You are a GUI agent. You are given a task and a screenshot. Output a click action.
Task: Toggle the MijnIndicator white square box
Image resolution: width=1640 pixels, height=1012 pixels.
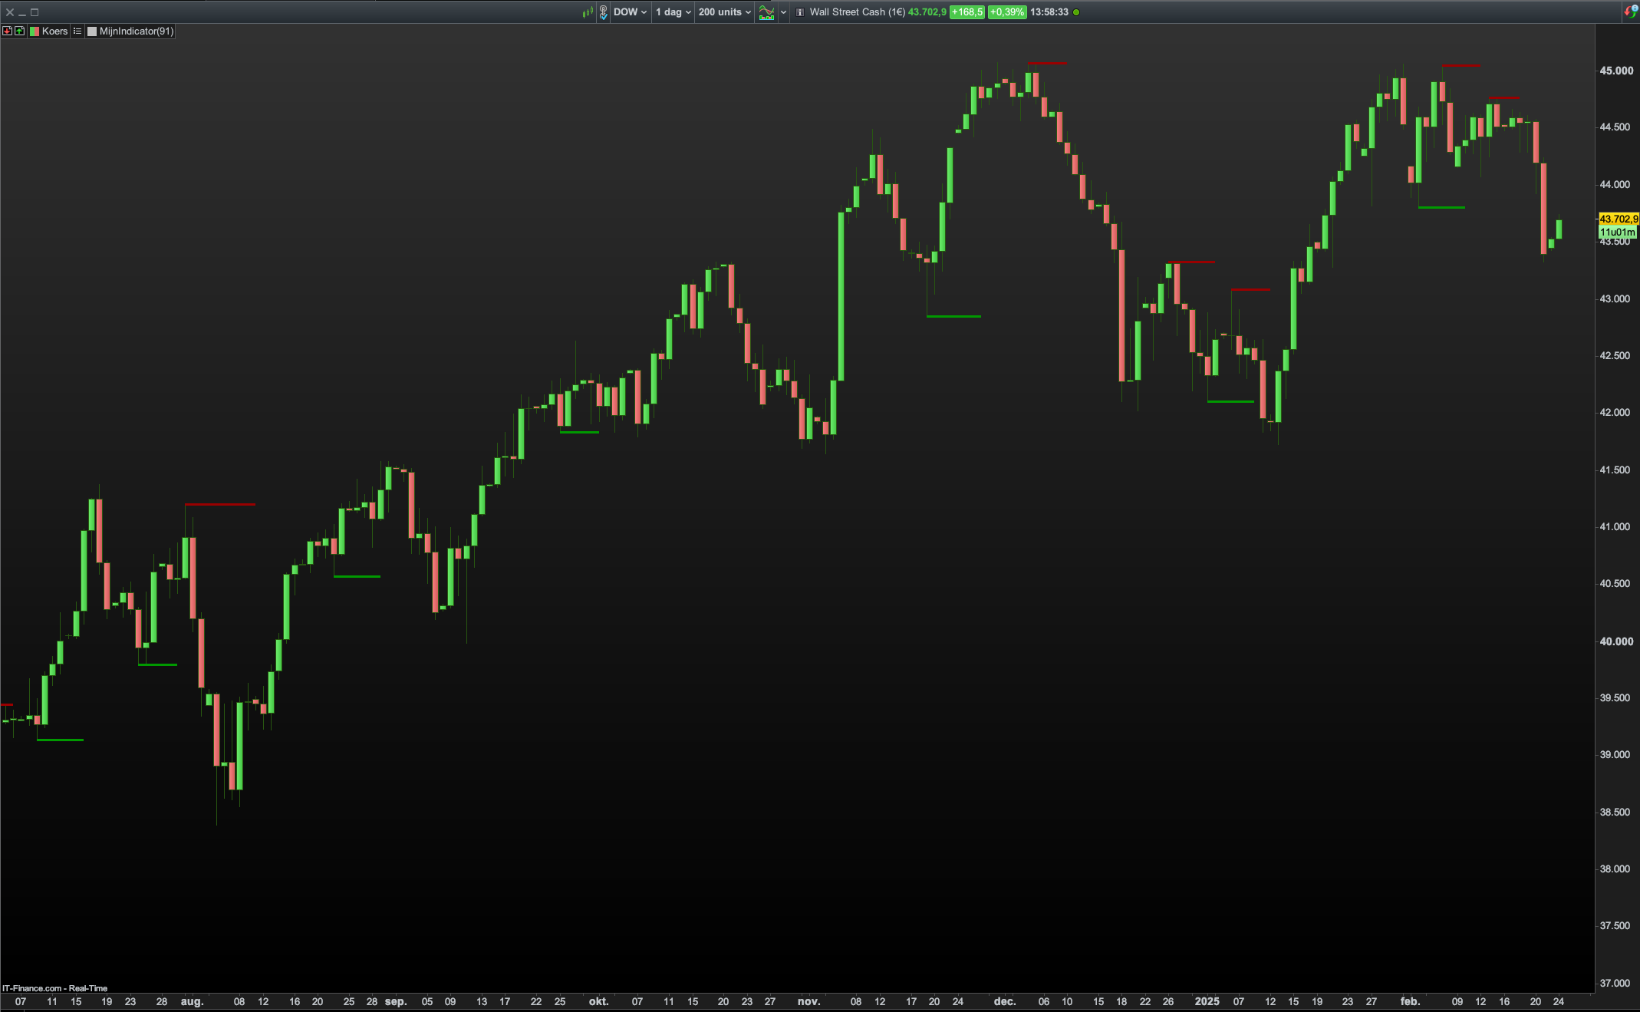pos(92,31)
